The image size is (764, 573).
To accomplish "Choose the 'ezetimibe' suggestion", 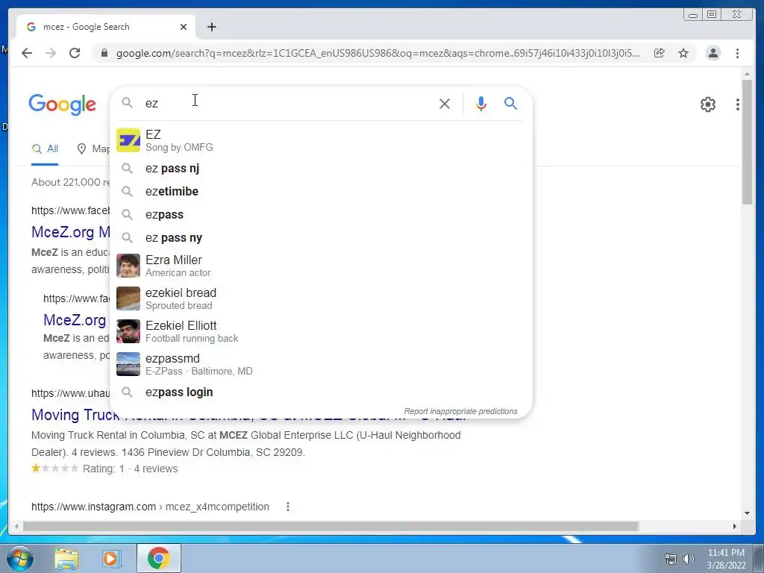I will [321, 192].
